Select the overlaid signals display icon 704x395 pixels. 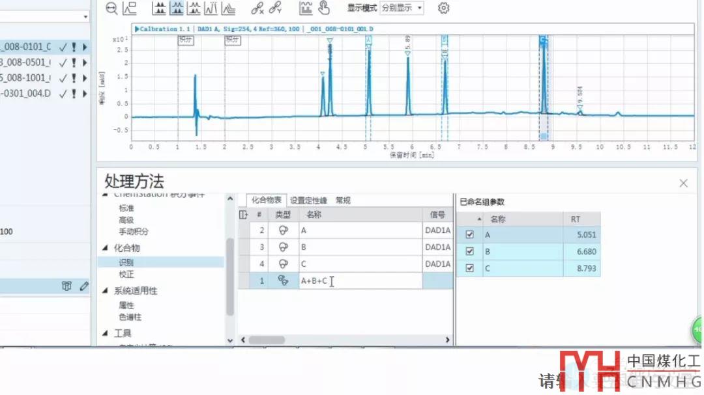coord(228,8)
